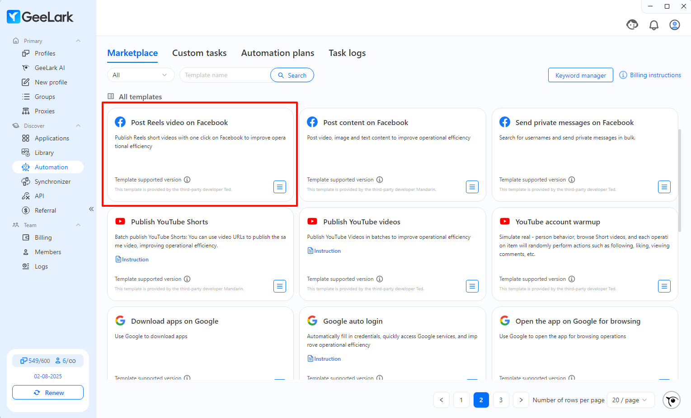Open Open the app on Google for browsing template
This screenshot has height=418, width=691.
tap(585, 343)
